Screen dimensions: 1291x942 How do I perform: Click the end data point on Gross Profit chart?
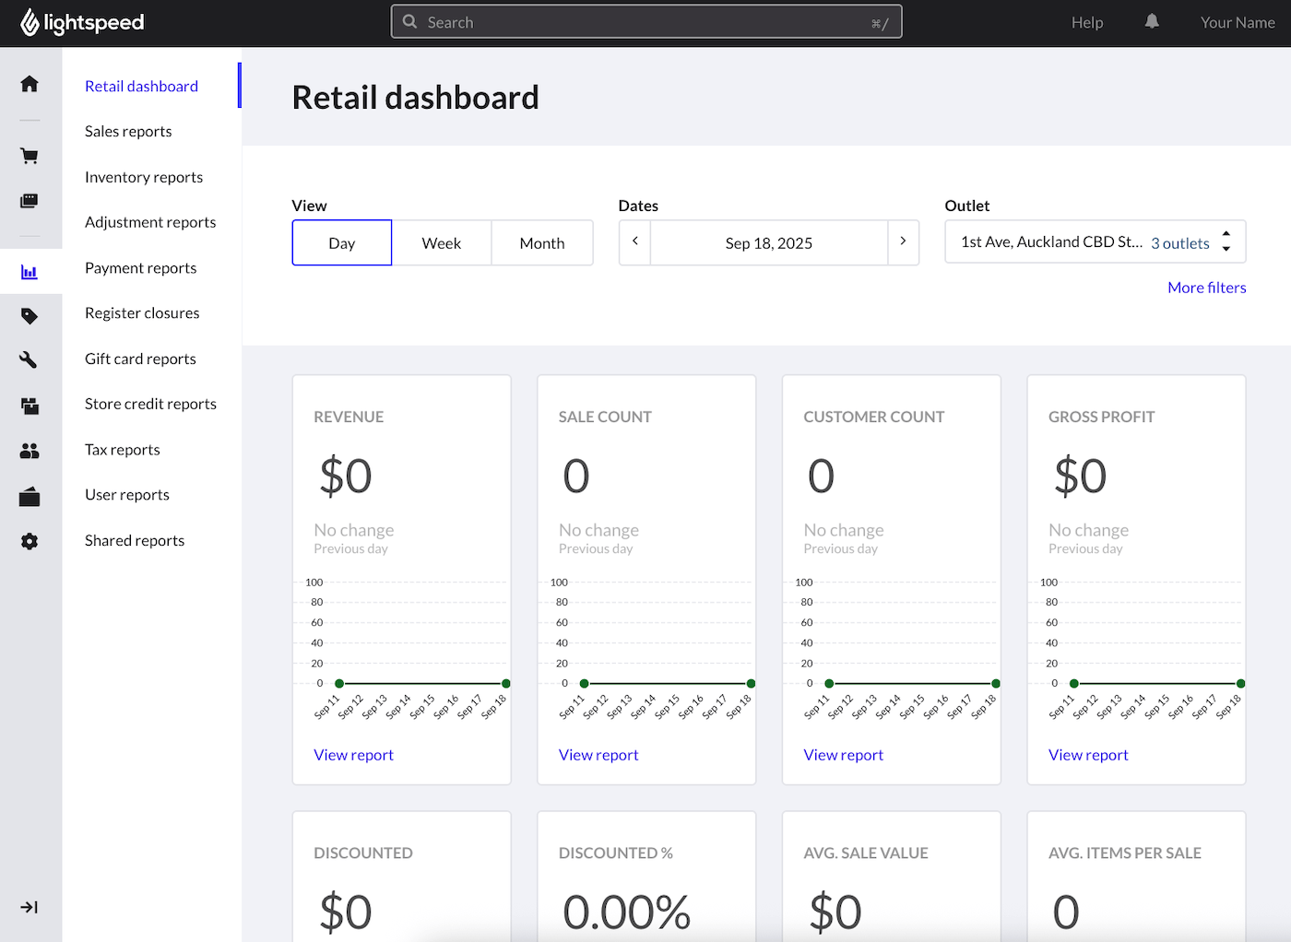point(1240,683)
